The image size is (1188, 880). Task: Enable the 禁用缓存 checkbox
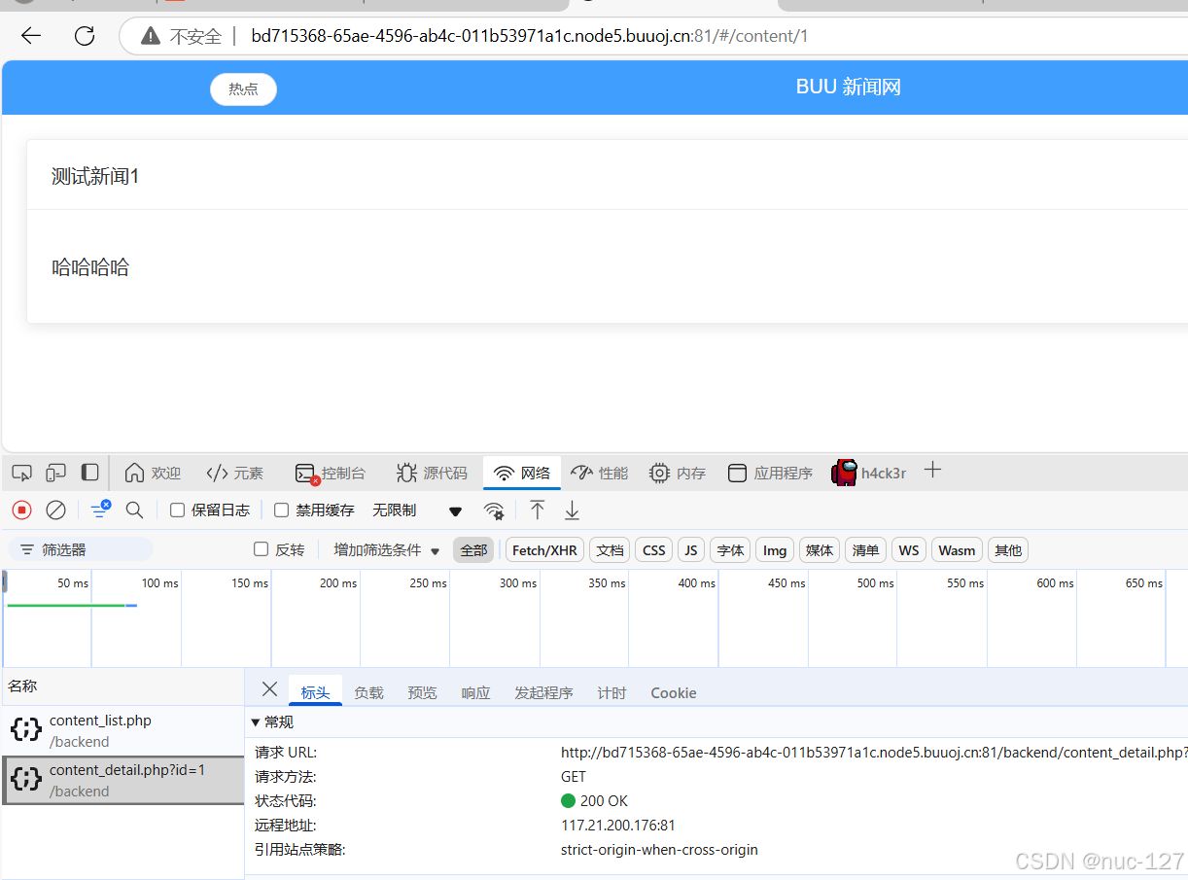tap(281, 509)
